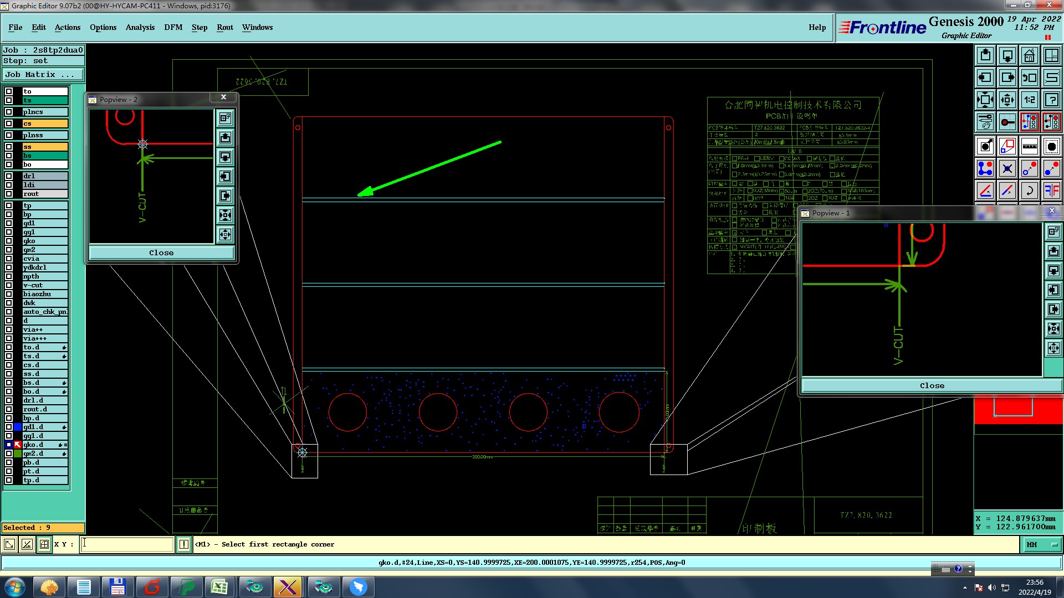
Task: Click the Home view icon
Action: (1029, 55)
